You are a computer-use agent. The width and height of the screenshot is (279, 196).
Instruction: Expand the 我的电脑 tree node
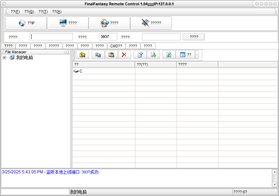pos(4,58)
